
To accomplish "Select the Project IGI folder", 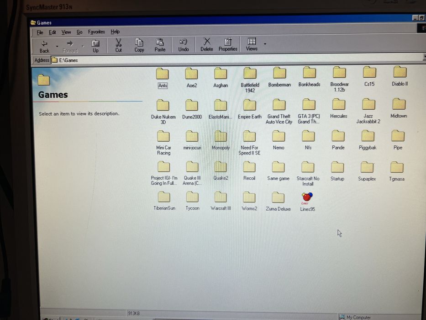I will 164,173.
